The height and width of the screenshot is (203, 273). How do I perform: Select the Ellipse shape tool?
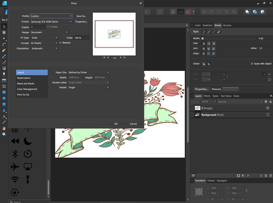tap(4, 98)
